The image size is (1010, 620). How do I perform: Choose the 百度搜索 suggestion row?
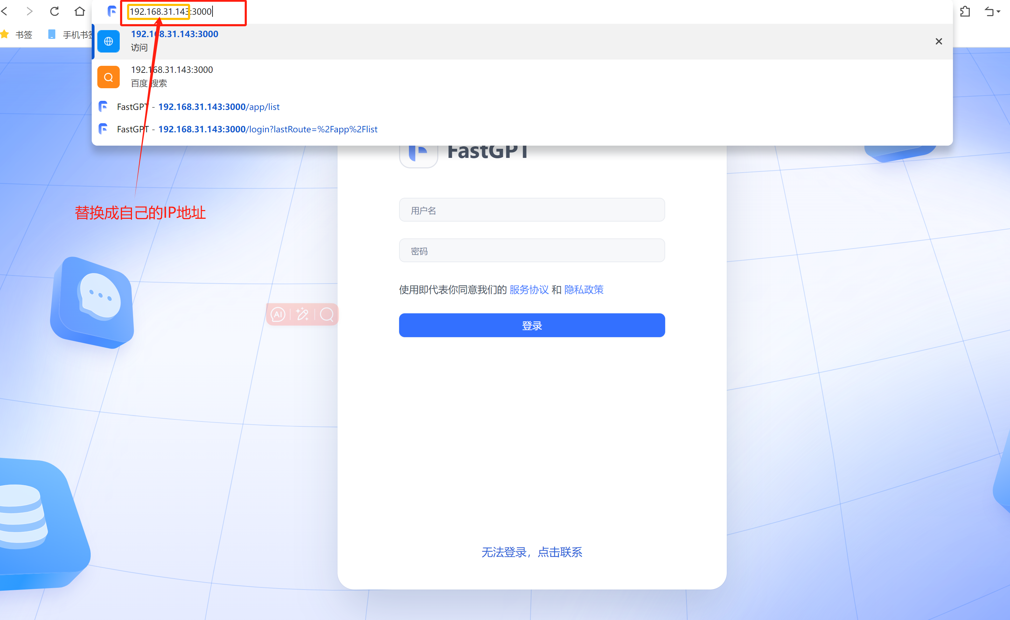(x=522, y=77)
